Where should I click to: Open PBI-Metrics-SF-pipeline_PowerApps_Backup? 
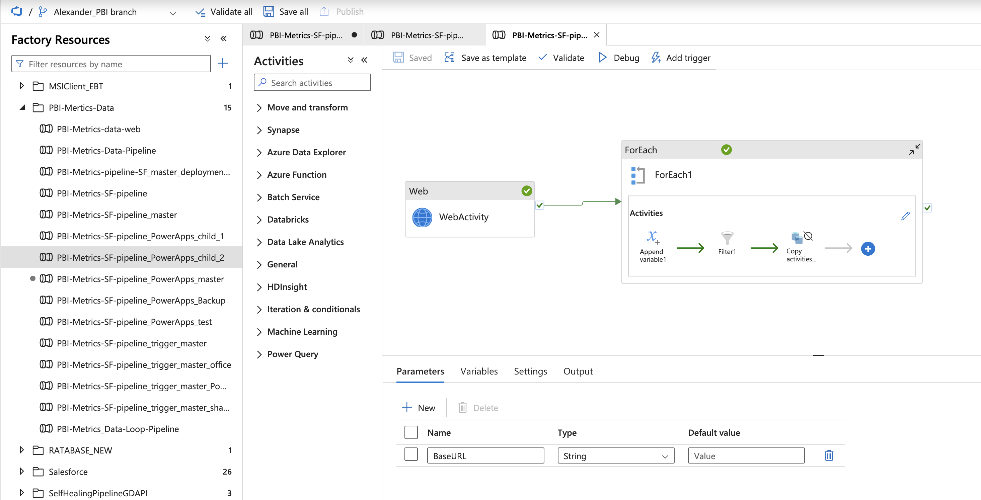click(141, 300)
